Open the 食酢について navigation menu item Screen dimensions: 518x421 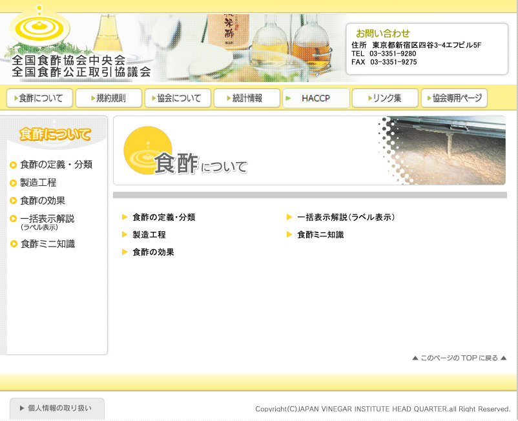(x=40, y=98)
